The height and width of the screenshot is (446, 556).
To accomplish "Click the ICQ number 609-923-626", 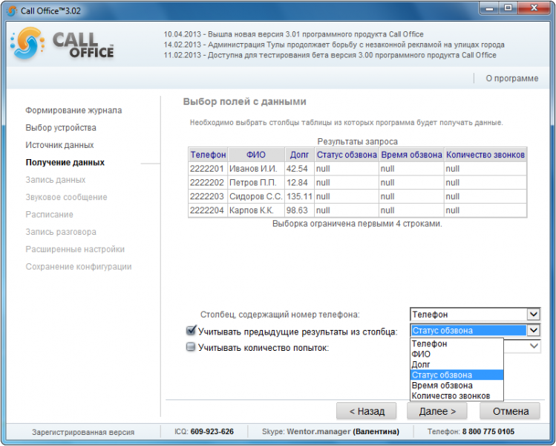I will point(212,431).
